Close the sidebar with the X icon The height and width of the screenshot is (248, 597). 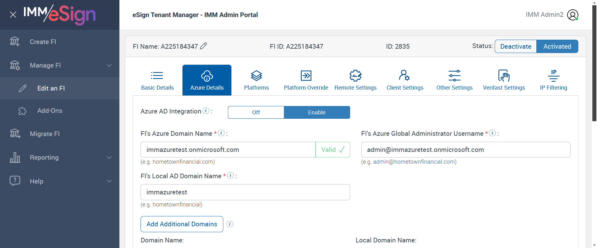[x=13, y=15]
